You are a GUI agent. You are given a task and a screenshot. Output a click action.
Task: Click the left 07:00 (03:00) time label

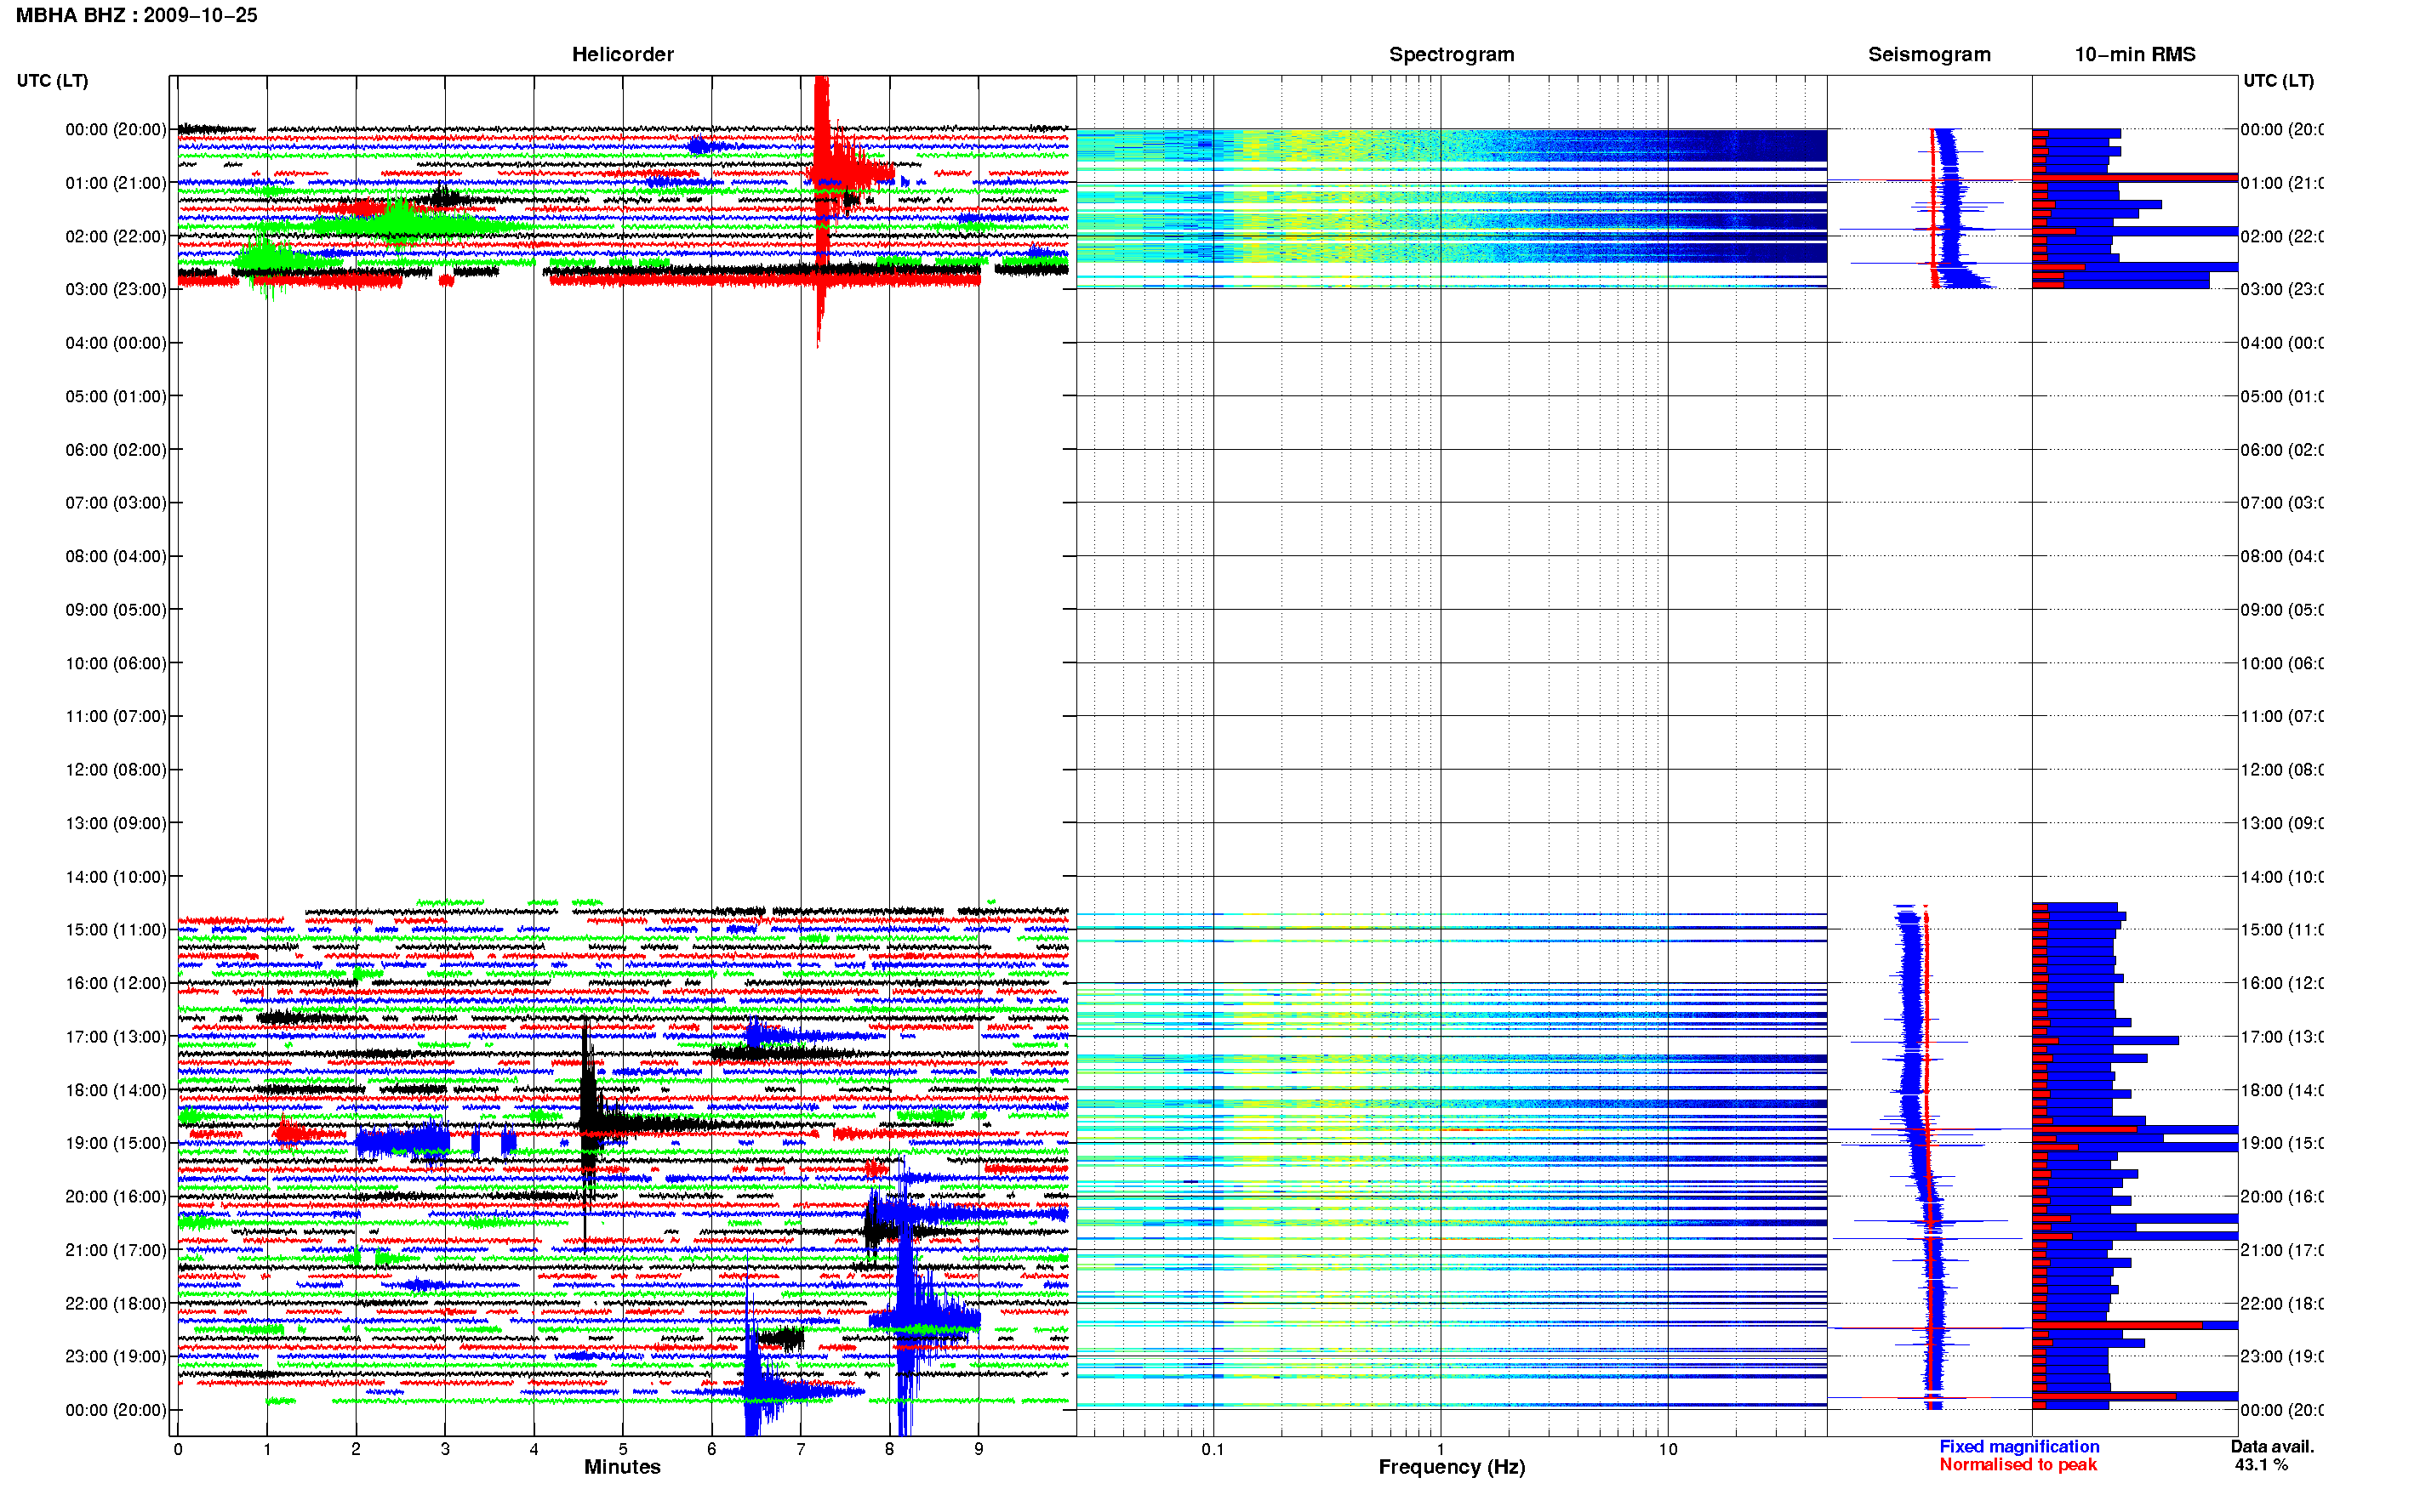116,502
